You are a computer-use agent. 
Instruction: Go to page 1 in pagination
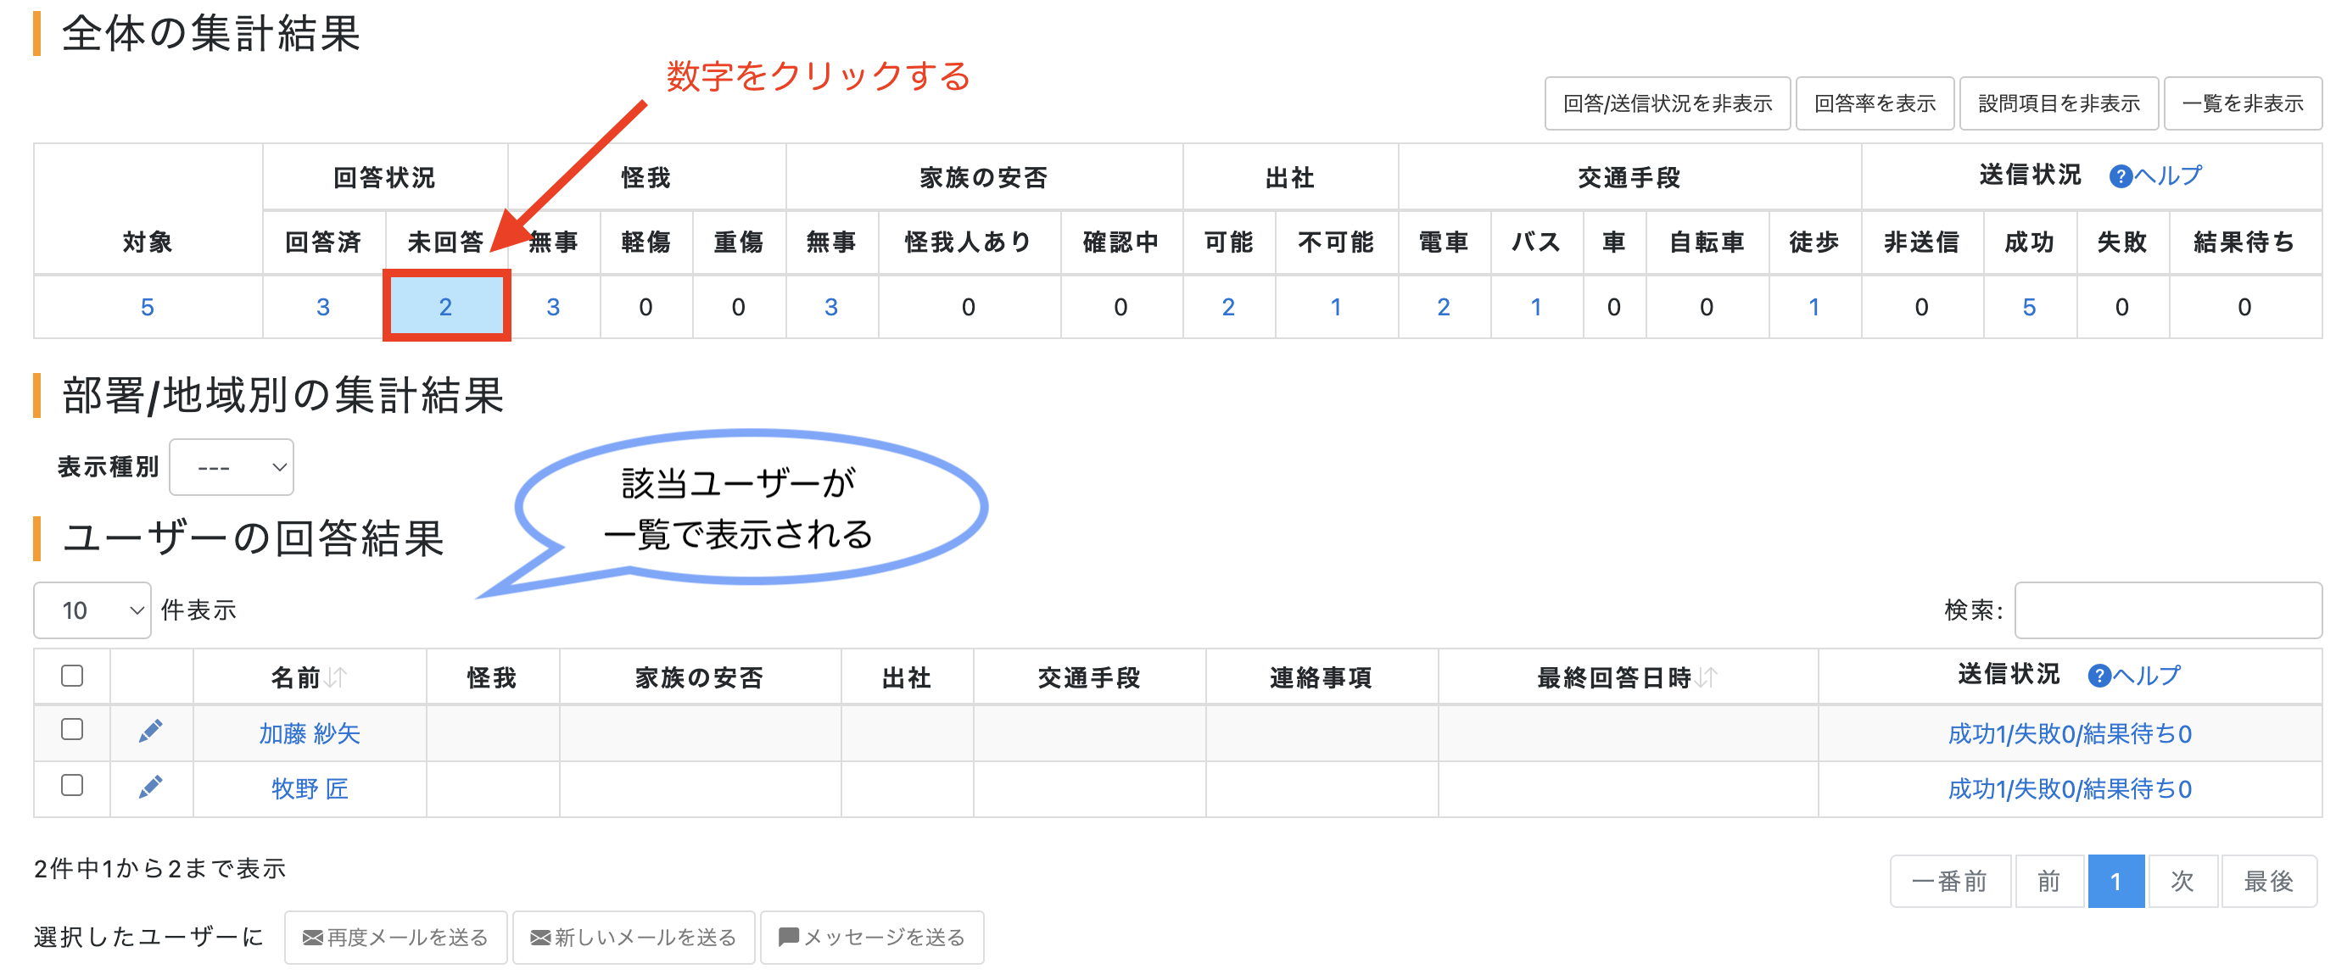[2115, 880]
